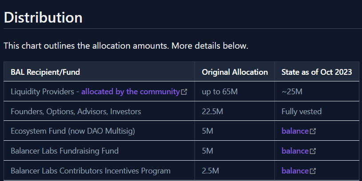Click the 'Fully vested' cell
The width and height of the screenshot is (362, 181).
click(302, 112)
